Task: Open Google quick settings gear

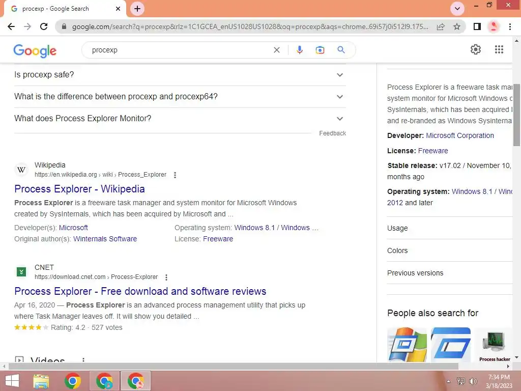Action: 476,49
